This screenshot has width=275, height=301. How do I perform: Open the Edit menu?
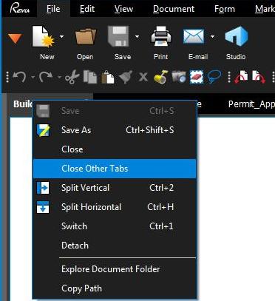point(87,9)
